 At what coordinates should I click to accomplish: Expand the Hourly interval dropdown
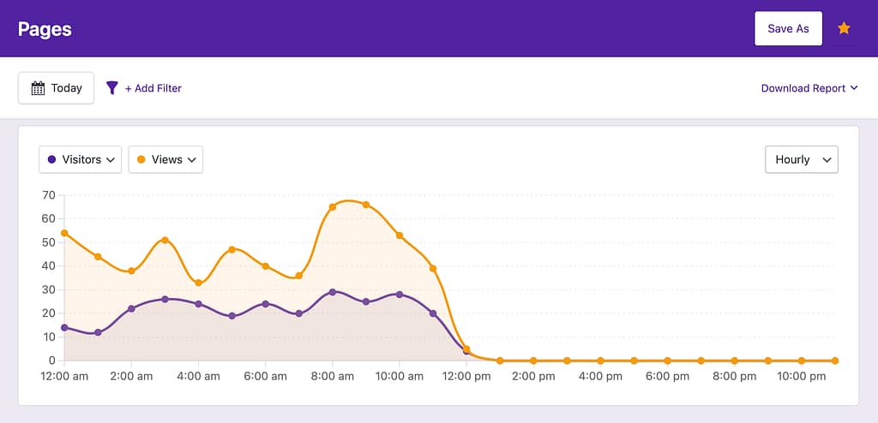pos(801,159)
